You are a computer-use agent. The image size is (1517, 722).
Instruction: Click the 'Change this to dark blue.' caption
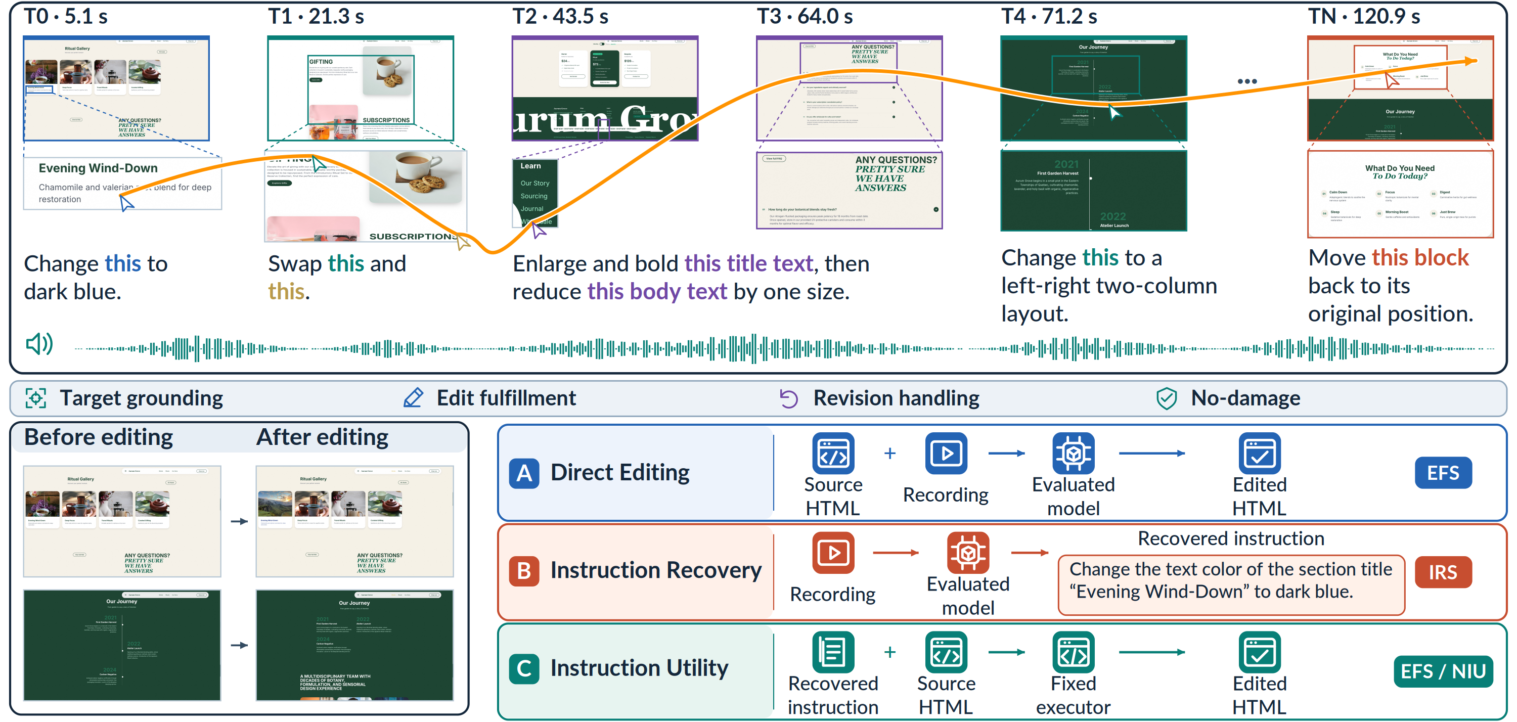click(x=96, y=278)
